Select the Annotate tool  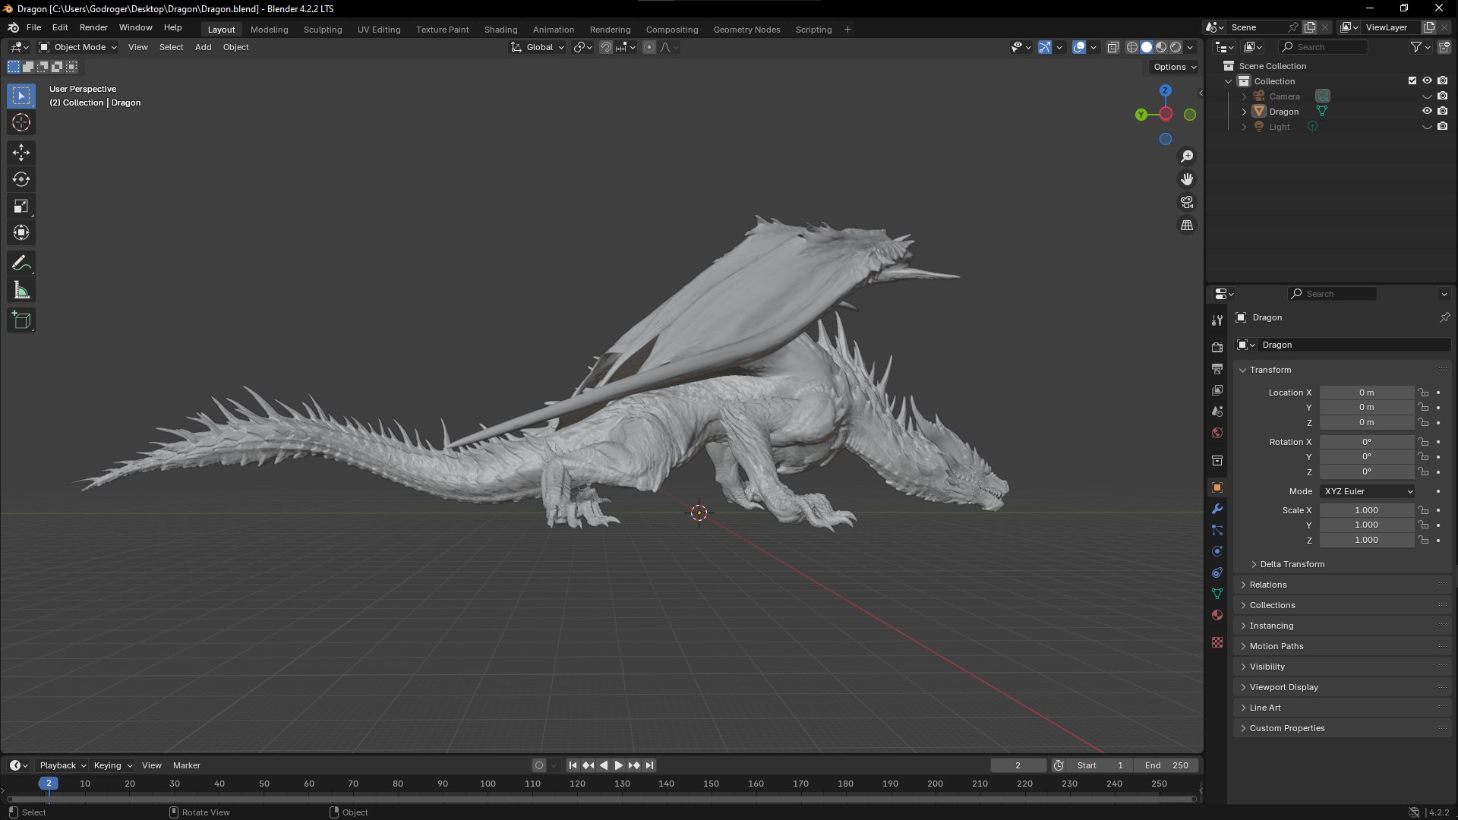[x=21, y=263]
